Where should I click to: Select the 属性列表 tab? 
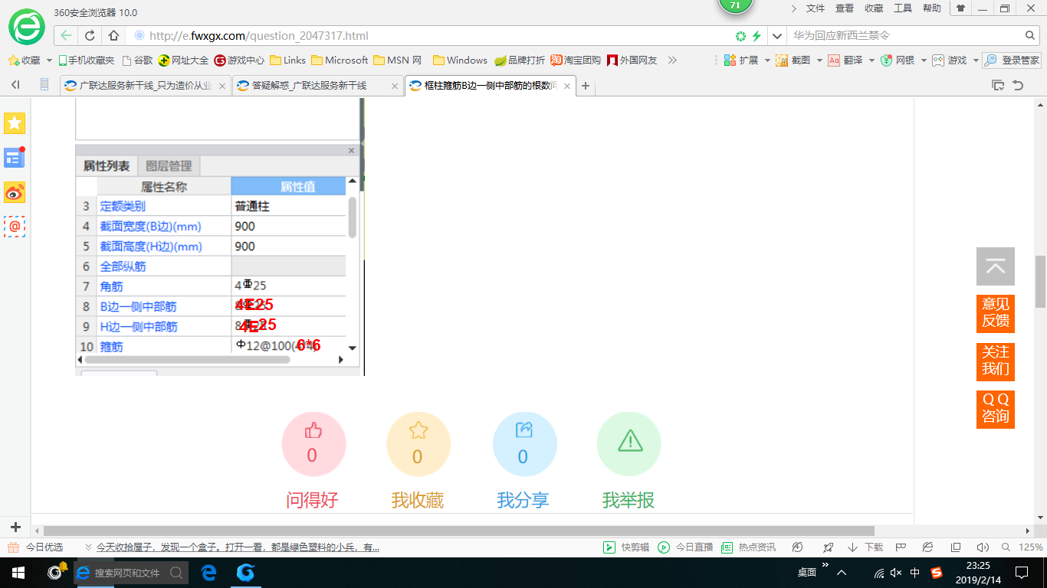pos(107,166)
